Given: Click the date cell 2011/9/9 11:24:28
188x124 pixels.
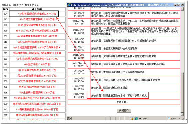Looking at the screenshot, I should click(79, 72).
